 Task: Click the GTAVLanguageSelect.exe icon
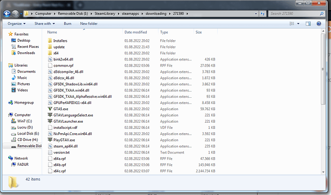(50, 115)
